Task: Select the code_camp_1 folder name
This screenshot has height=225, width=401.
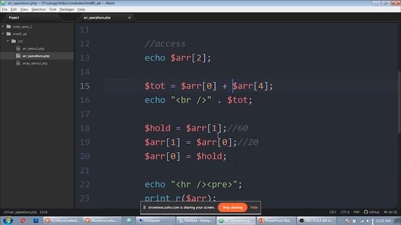Action: [23, 26]
